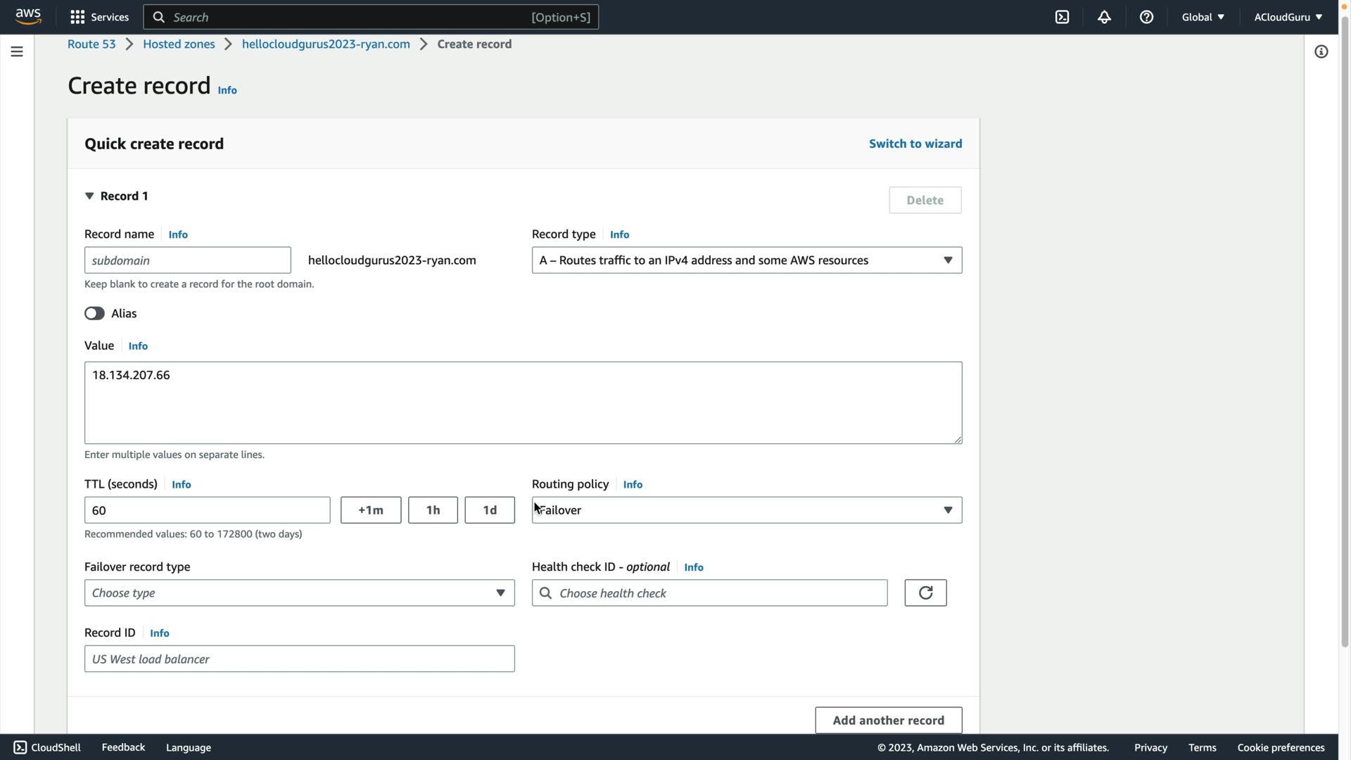Collapse the Record 1 section
Screen dimensions: 1351x760
point(89,196)
